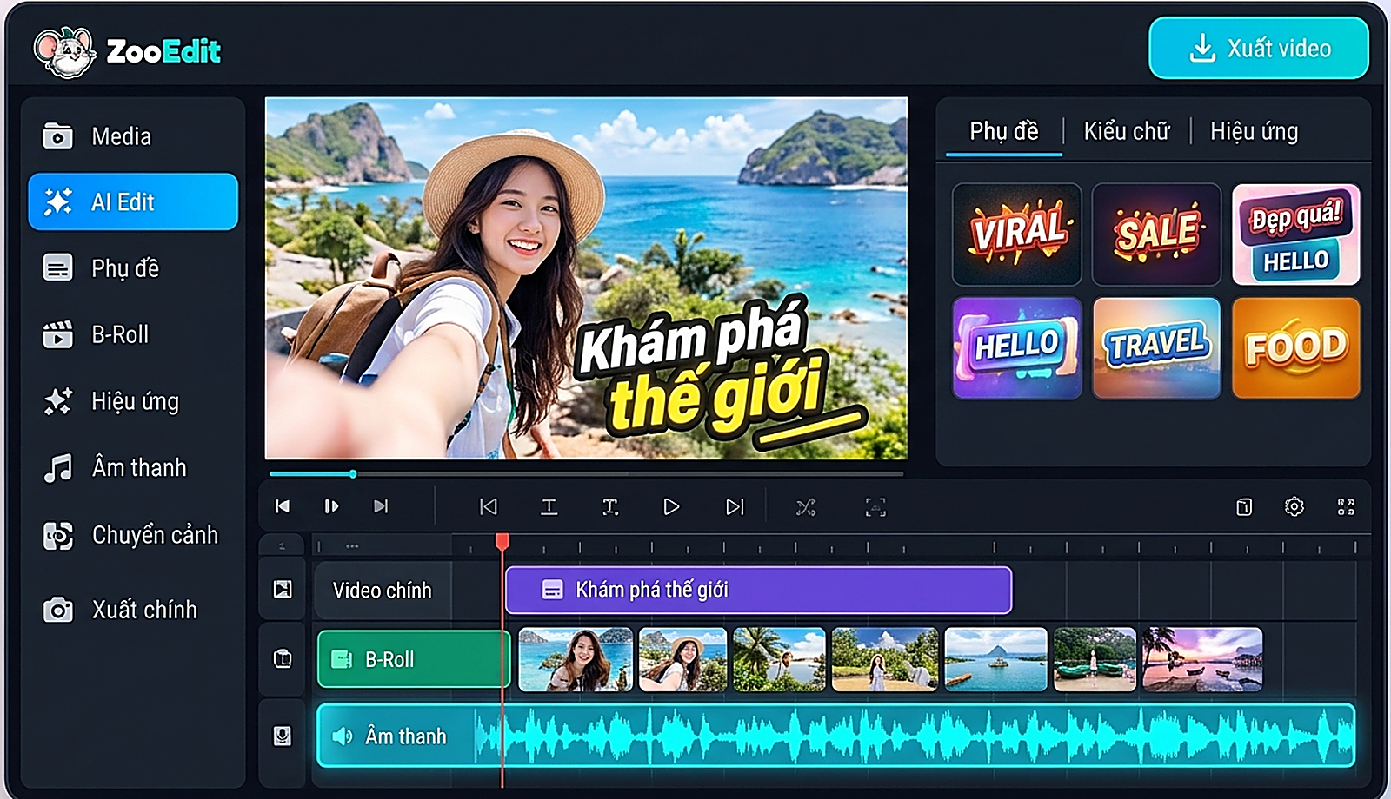The image size is (1391, 799).
Task: Open Hiệu ứng in the left sidebar
Action: (132, 401)
